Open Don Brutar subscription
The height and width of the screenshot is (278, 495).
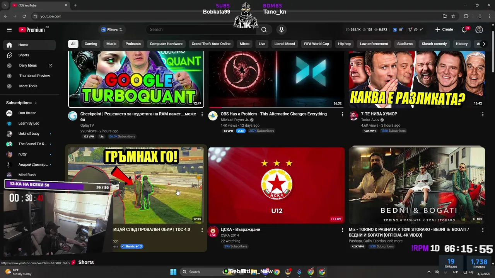point(29,113)
